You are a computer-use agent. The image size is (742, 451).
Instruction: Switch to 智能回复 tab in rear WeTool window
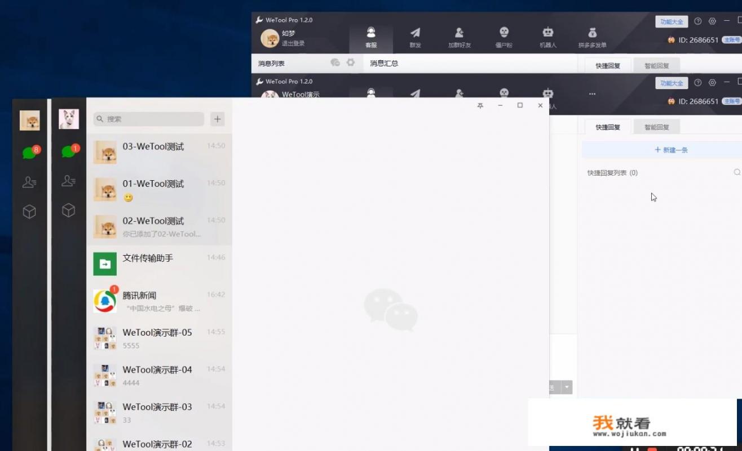[657, 65]
